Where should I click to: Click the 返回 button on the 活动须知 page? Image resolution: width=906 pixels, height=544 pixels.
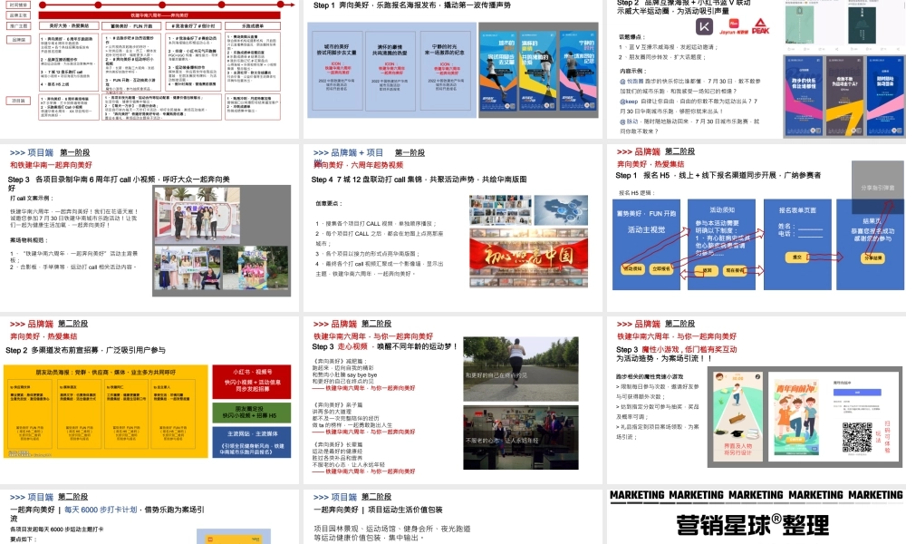tap(707, 271)
